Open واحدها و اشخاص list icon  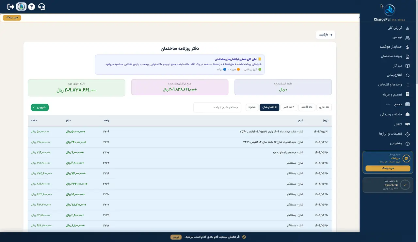coord(407,85)
